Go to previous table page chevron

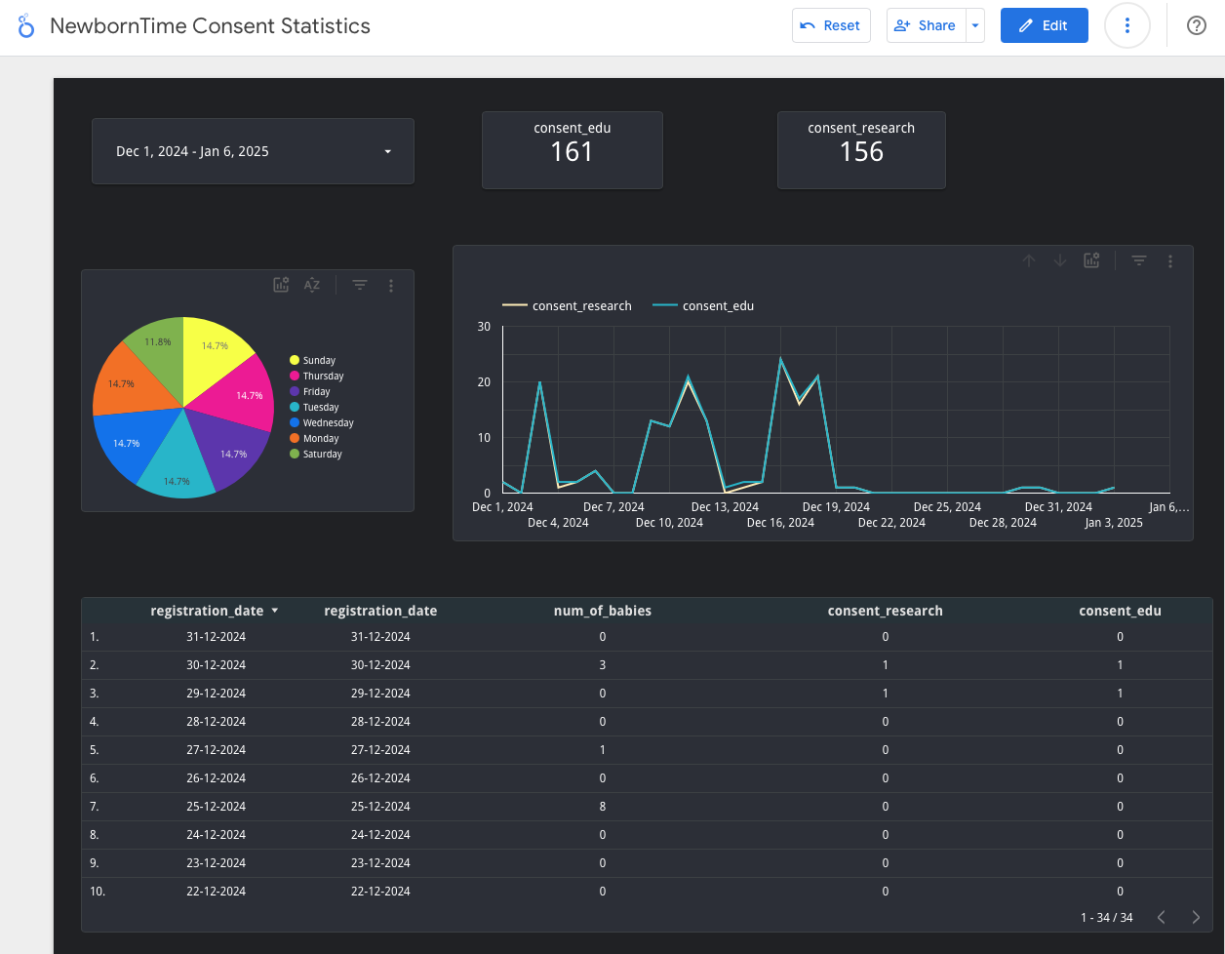click(x=1161, y=917)
